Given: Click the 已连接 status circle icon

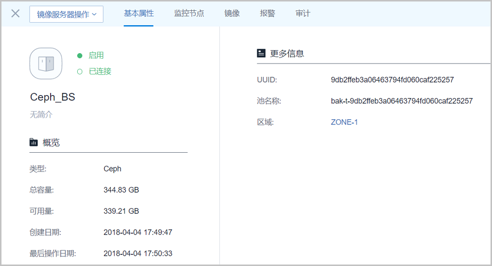Looking at the screenshot, I should 80,71.
